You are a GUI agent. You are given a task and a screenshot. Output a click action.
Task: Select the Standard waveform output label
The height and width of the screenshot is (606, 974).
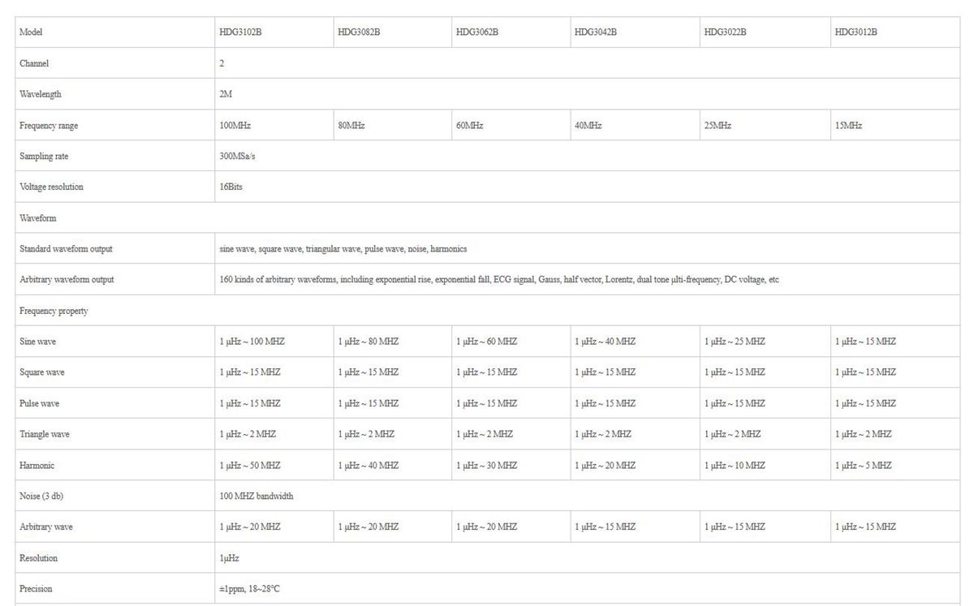pos(66,249)
